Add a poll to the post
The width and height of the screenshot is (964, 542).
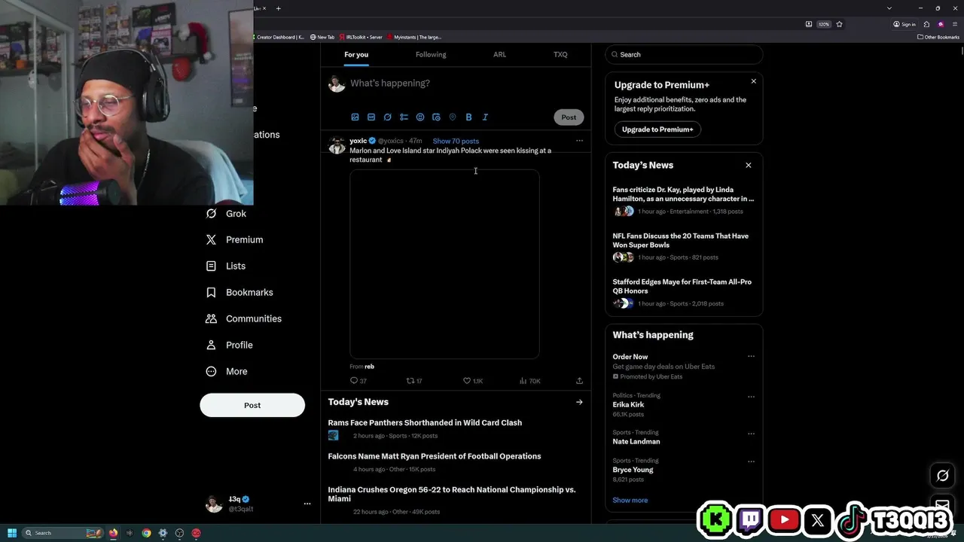pyautogui.click(x=404, y=117)
